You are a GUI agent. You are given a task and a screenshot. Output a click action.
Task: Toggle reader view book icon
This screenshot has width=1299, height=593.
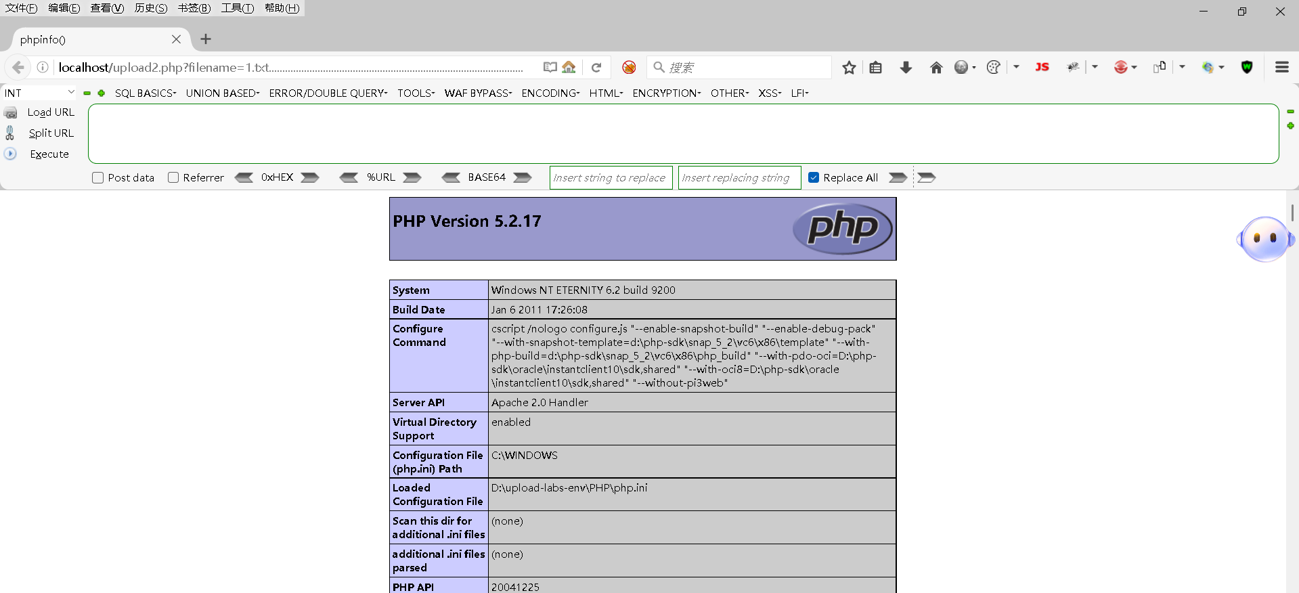tap(550, 67)
